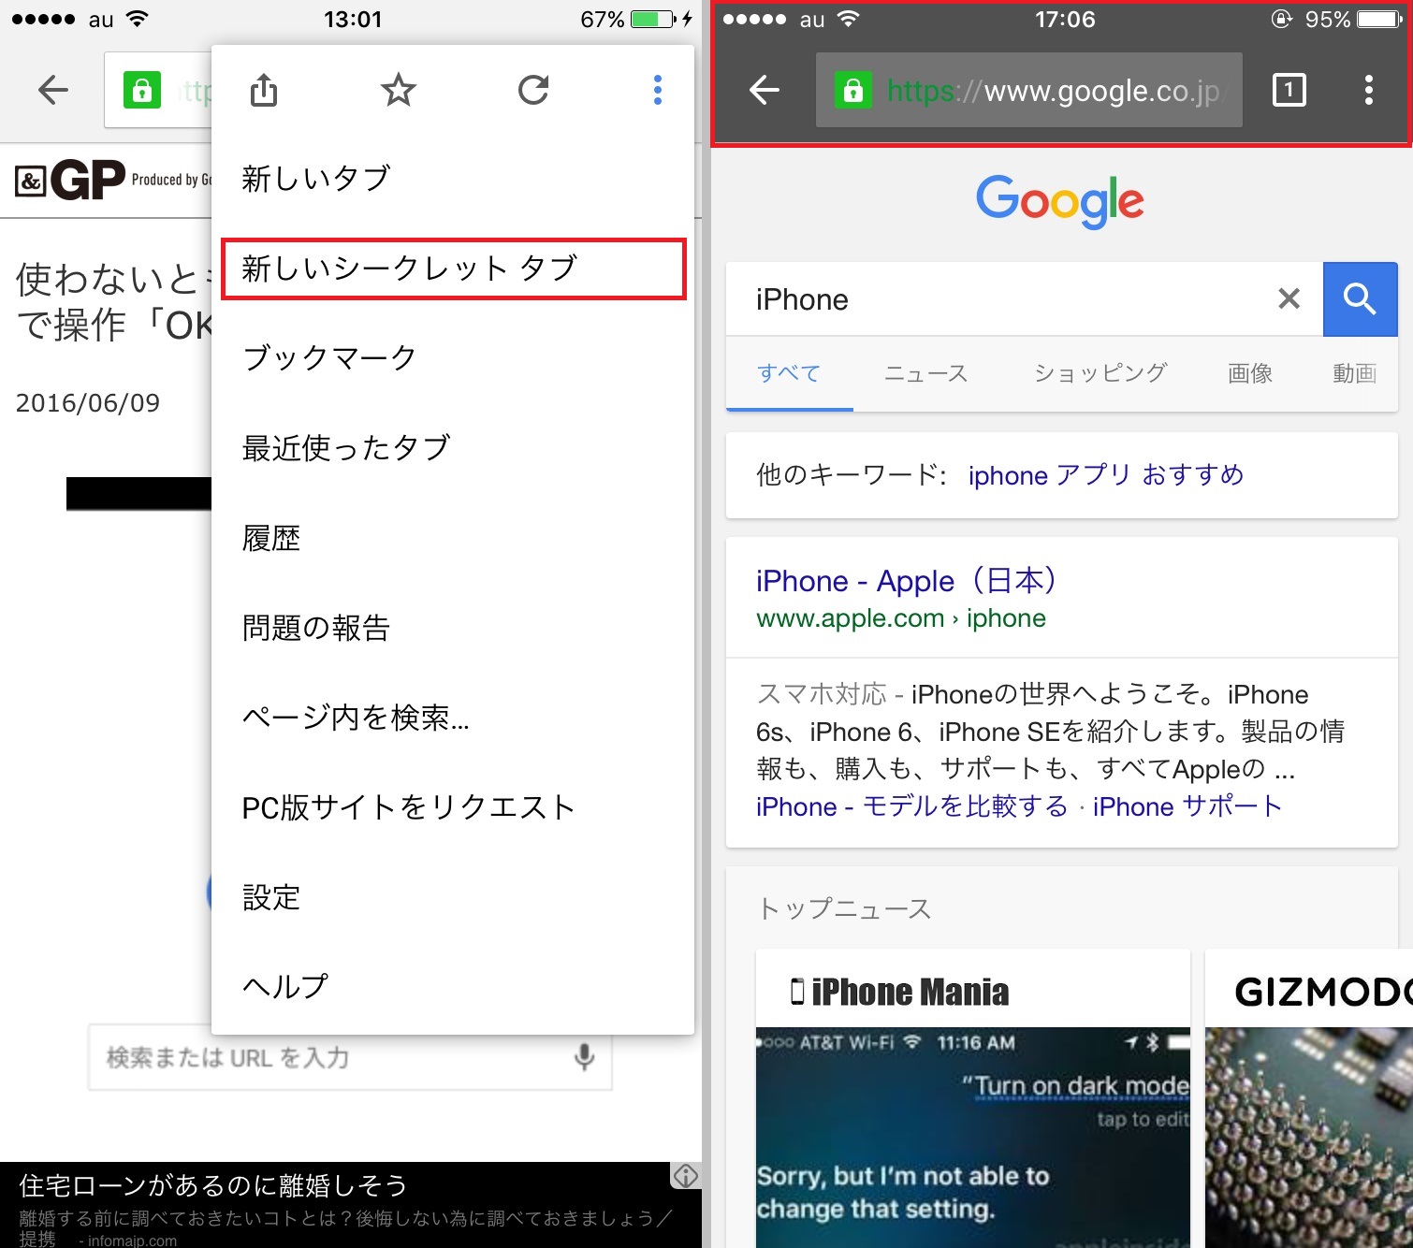Open the white three-dot incognito menu

tap(1368, 91)
